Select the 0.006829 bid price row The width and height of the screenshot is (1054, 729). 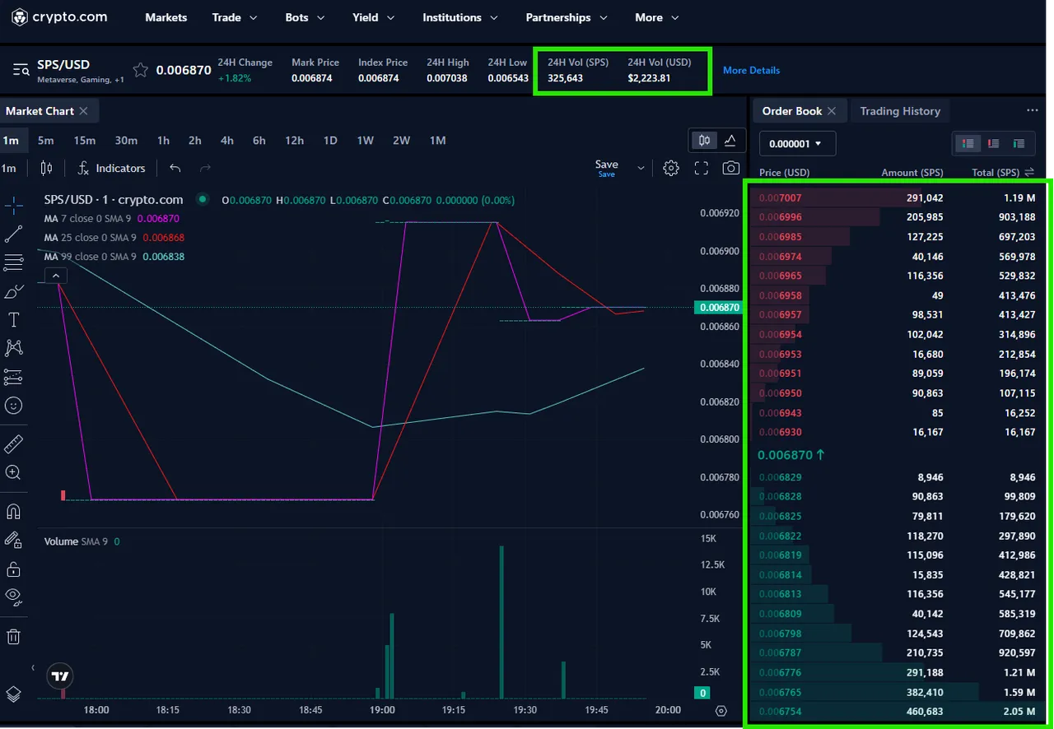[x=899, y=476]
